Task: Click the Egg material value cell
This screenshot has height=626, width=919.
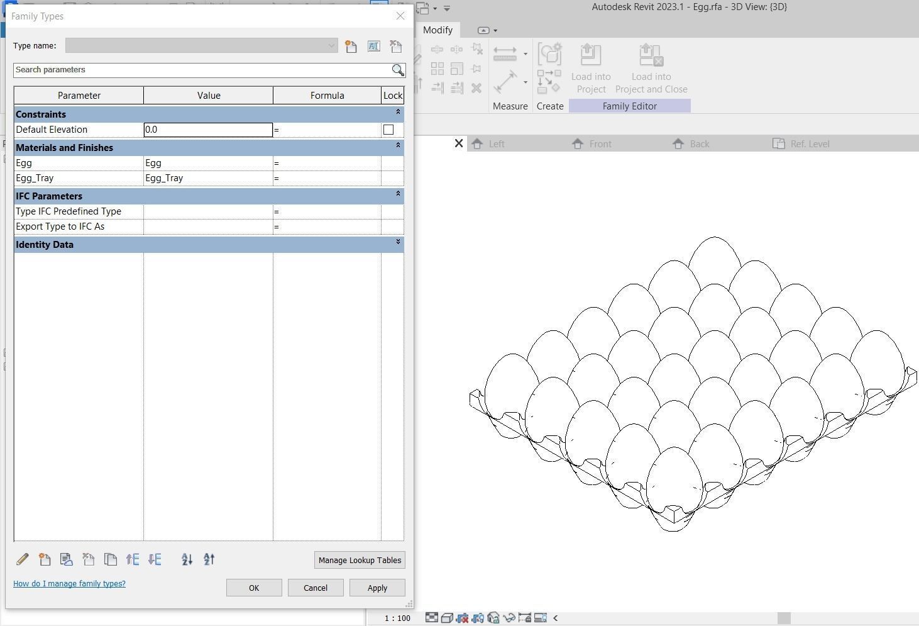Action: [x=208, y=163]
